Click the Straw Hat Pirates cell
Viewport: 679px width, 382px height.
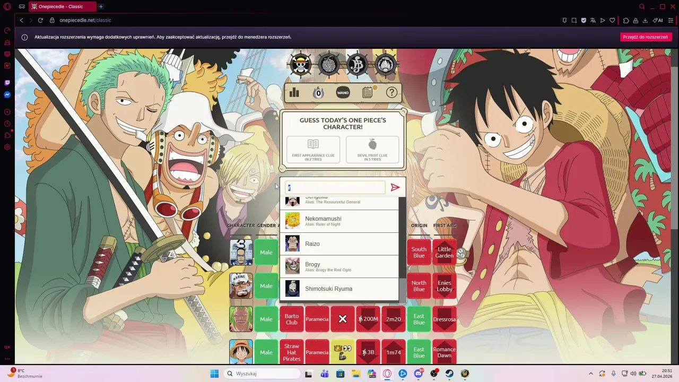tap(292, 352)
